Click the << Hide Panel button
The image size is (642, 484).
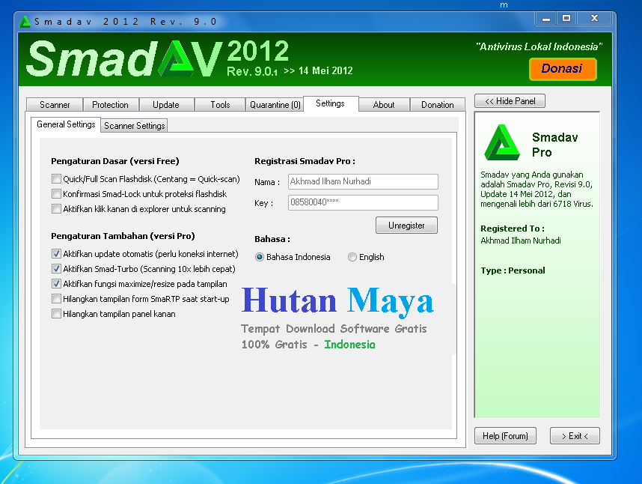[510, 101]
